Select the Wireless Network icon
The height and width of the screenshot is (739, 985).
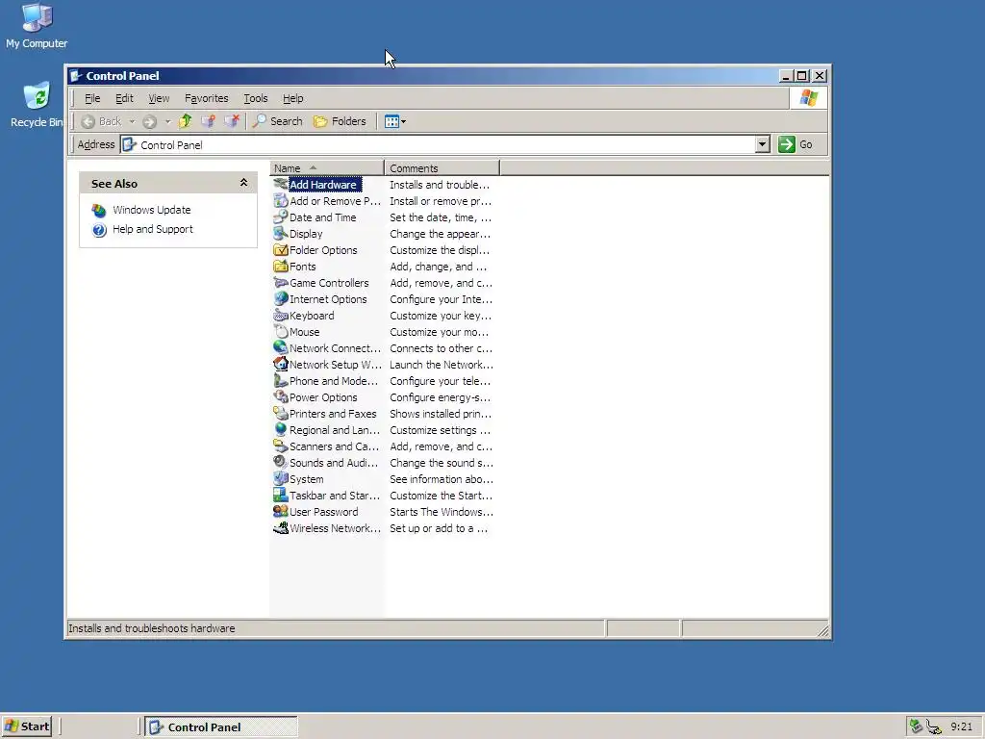coord(281,527)
